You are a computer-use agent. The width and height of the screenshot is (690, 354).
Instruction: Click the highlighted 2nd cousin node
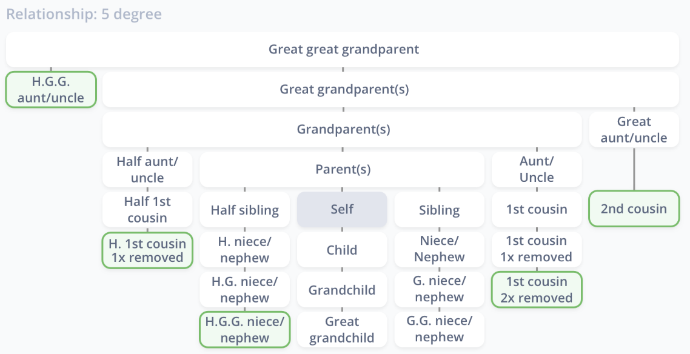634,209
